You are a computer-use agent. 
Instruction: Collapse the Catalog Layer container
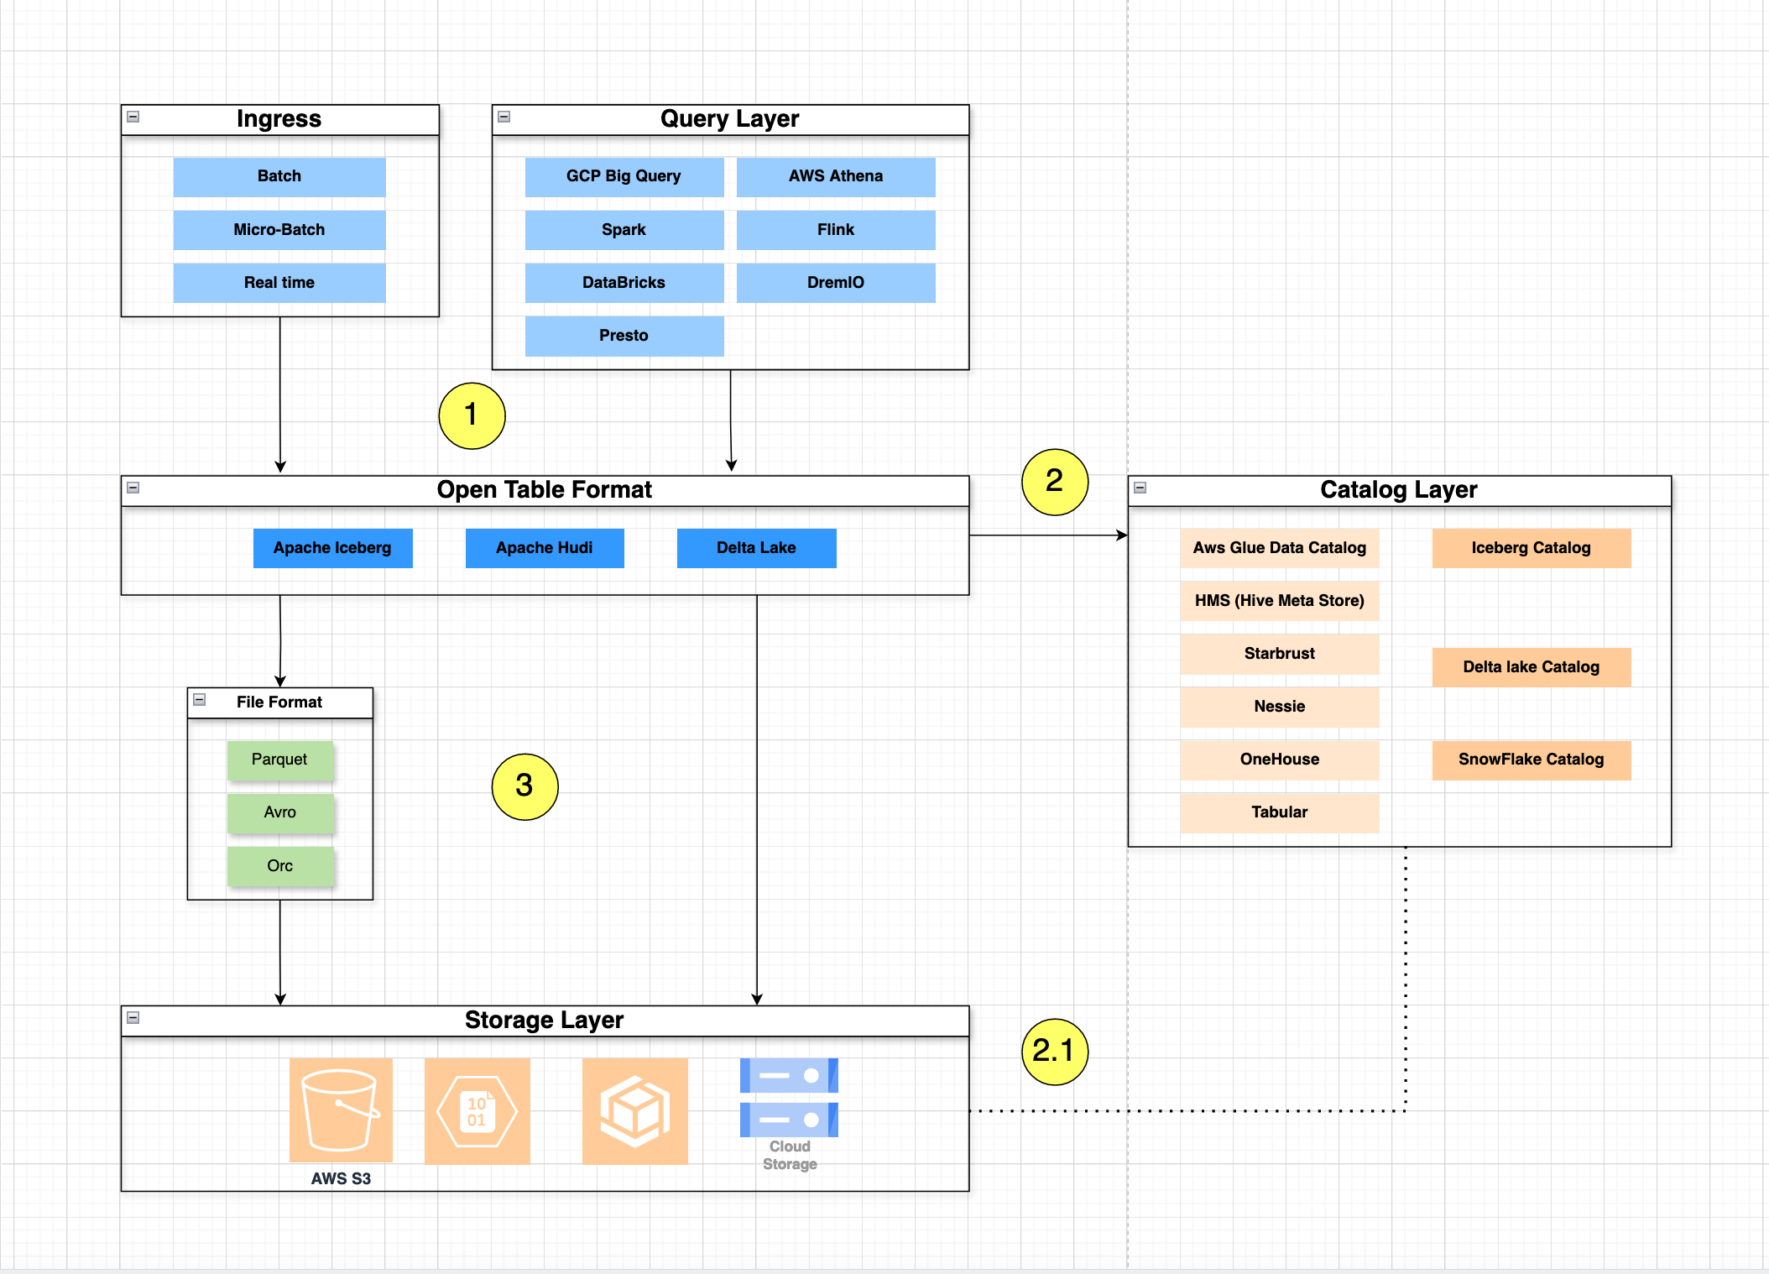coord(1140,488)
